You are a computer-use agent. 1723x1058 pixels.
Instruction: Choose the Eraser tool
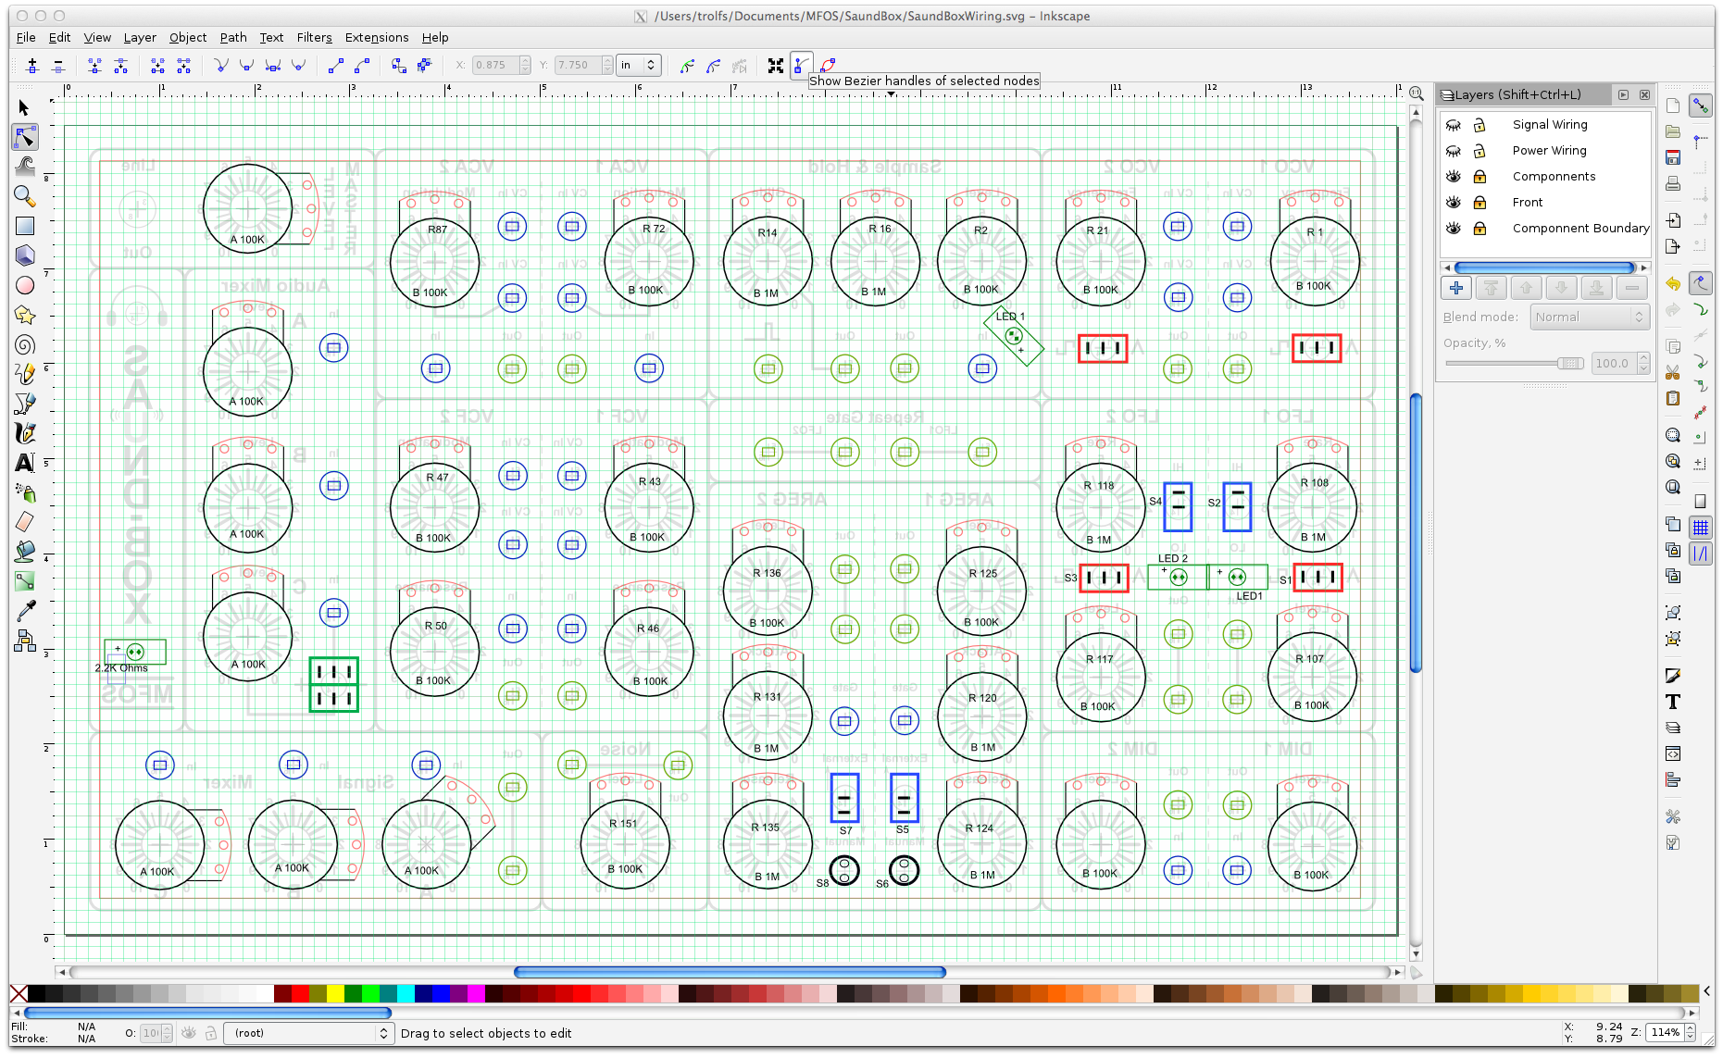pos(24,522)
